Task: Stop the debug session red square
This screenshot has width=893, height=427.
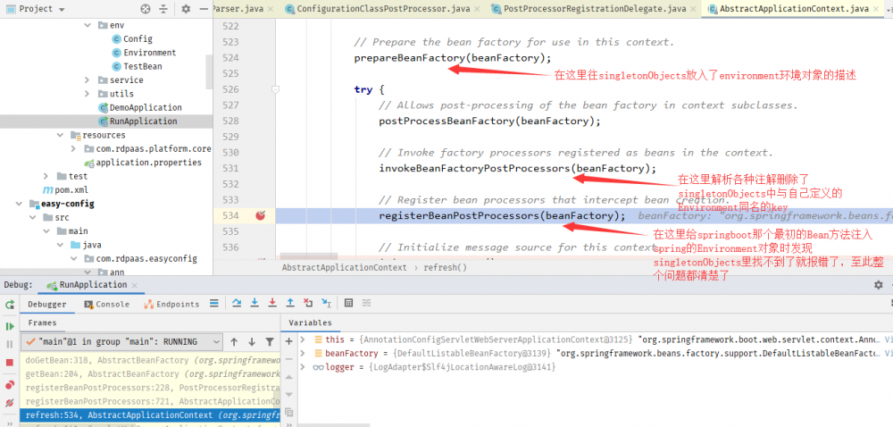Action: pyautogui.click(x=10, y=362)
